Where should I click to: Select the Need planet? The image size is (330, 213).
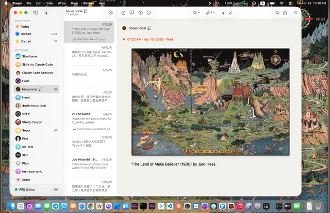[x=36, y=97]
